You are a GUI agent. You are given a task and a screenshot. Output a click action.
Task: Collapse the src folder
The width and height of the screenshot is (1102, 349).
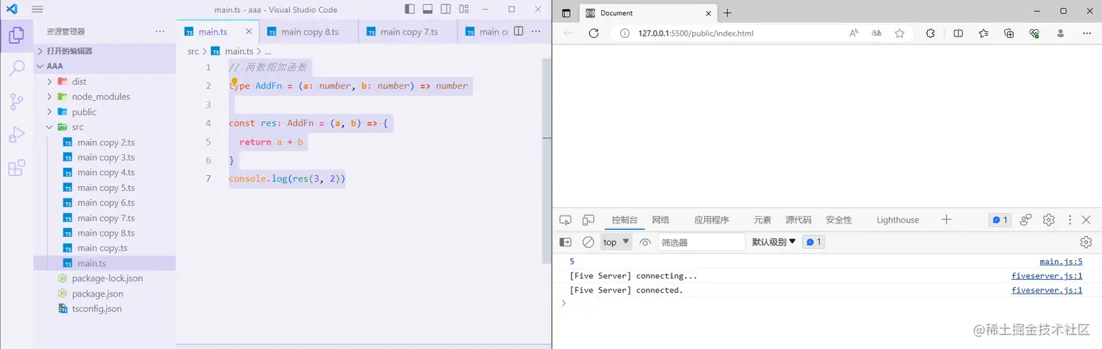[x=104, y=127]
